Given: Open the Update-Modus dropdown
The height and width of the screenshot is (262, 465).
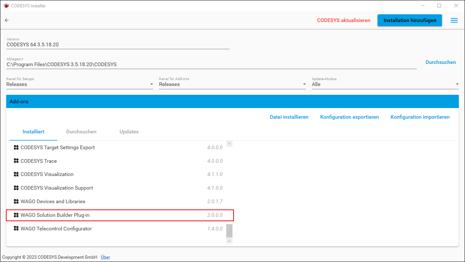Looking at the screenshot, I should [385, 84].
